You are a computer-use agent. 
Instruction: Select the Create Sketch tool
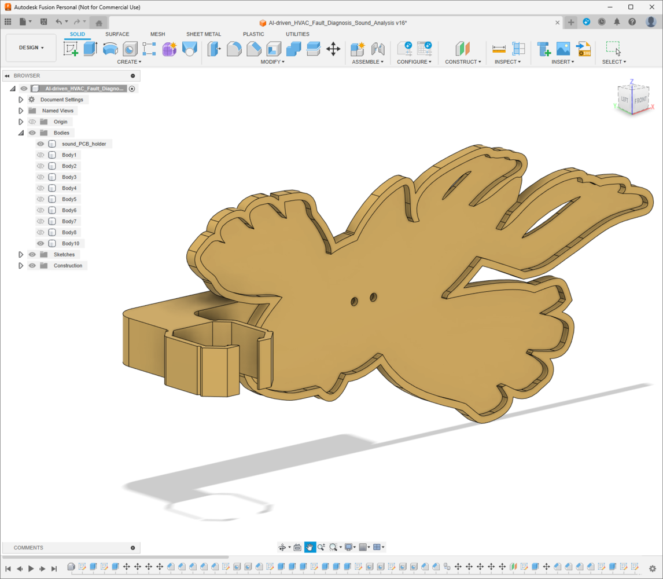[x=71, y=49]
